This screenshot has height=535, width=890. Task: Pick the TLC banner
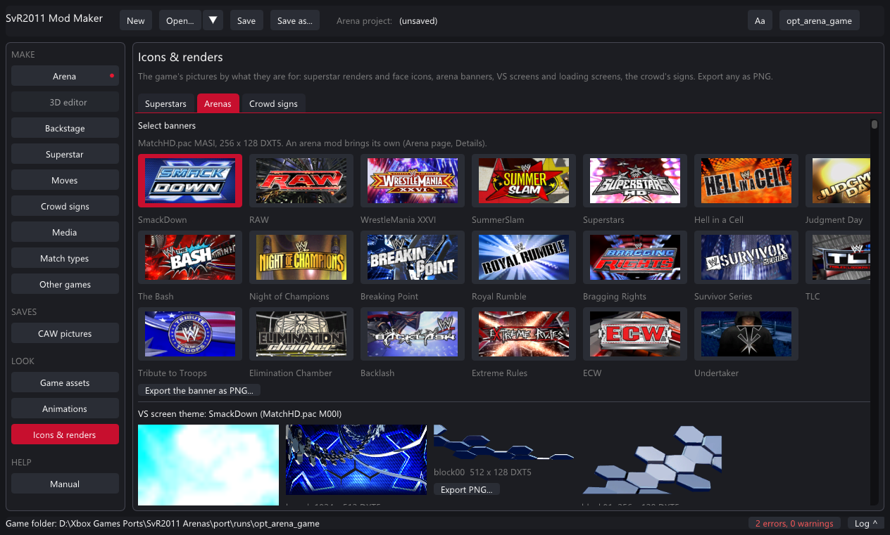pos(838,257)
